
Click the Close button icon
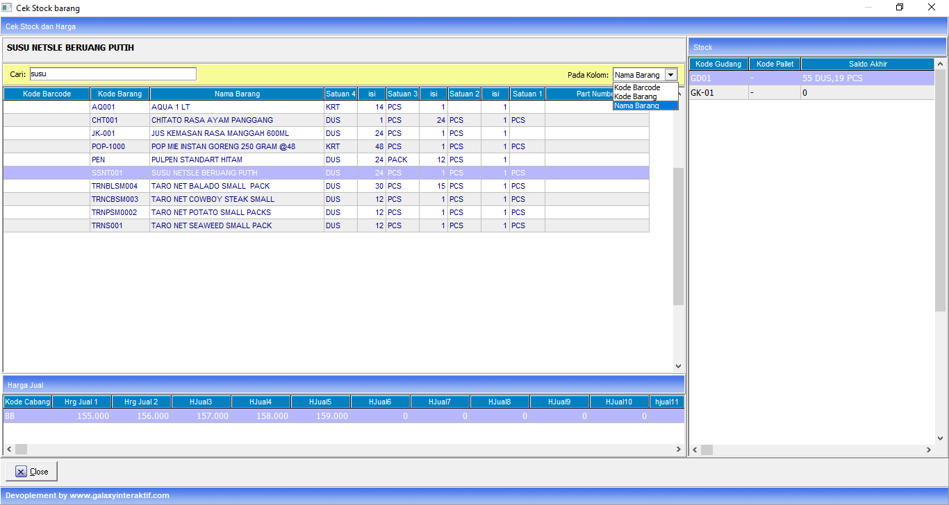pos(21,472)
